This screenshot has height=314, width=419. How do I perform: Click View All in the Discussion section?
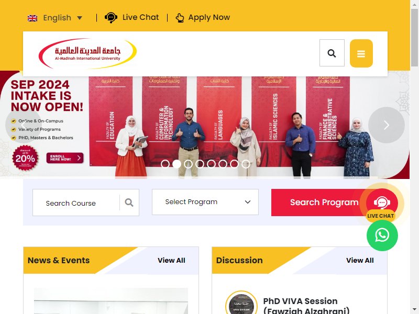(360, 260)
